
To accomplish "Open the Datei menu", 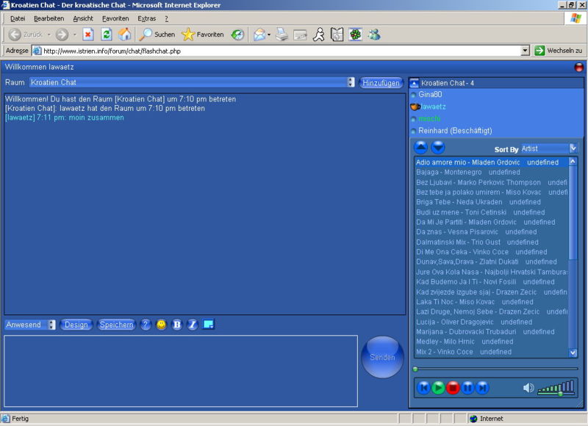I will point(18,18).
